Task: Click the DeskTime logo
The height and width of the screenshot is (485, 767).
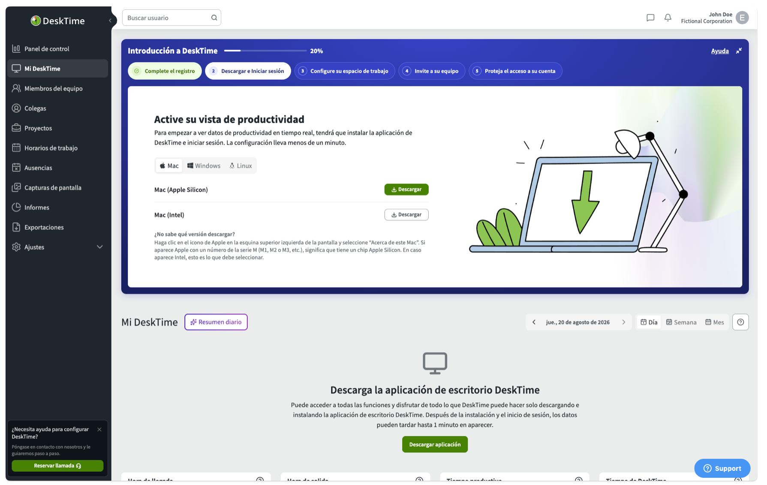Action: tap(58, 21)
